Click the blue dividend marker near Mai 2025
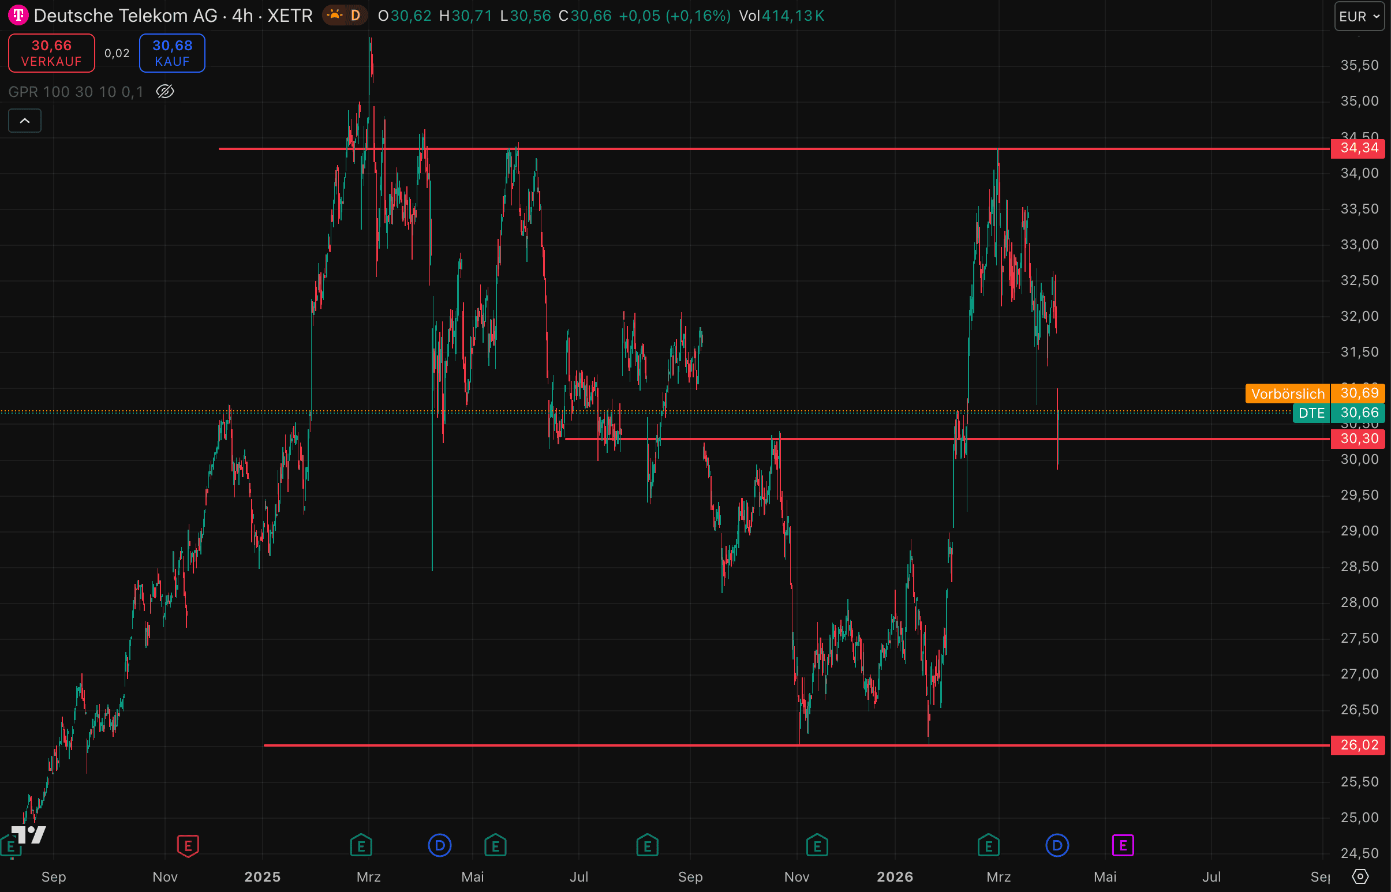 pos(440,846)
